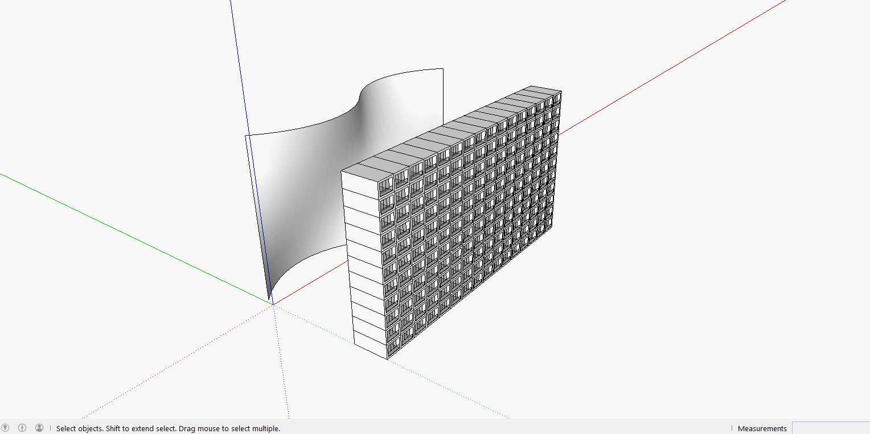Screen dimensions: 870x434
Task: Open the model credits info icon
Action: [x=22, y=428]
